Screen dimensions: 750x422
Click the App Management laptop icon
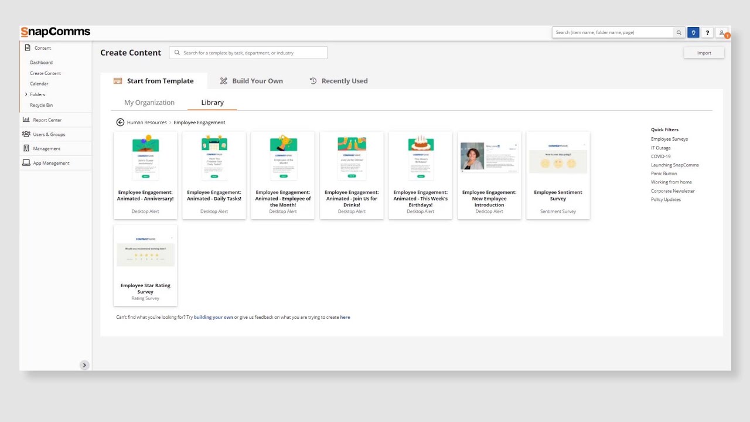pyautogui.click(x=26, y=163)
